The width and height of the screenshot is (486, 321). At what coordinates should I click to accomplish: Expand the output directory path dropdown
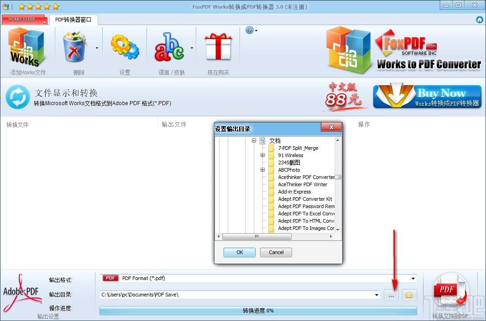376,295
